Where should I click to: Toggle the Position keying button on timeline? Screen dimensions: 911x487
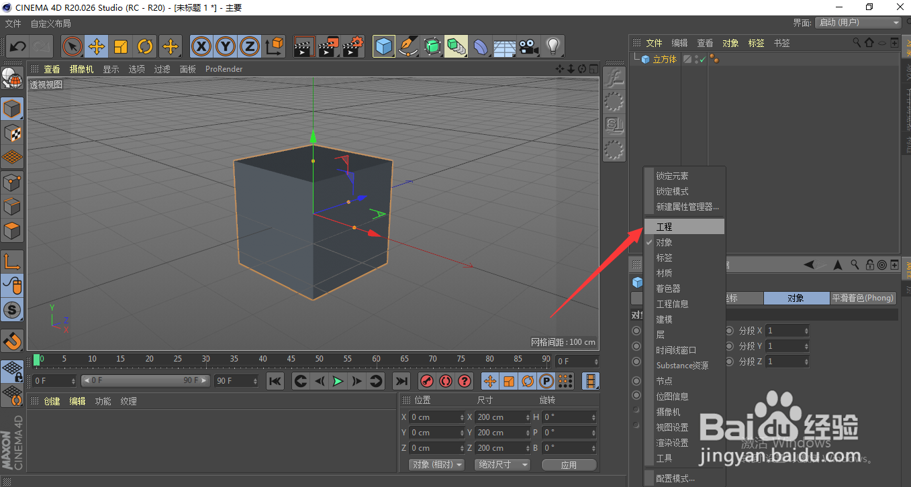490,381
